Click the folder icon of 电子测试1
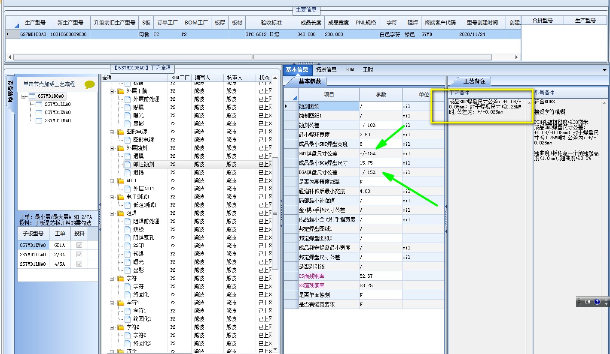This screenshot has height=354, width=610. click(121, 197)
